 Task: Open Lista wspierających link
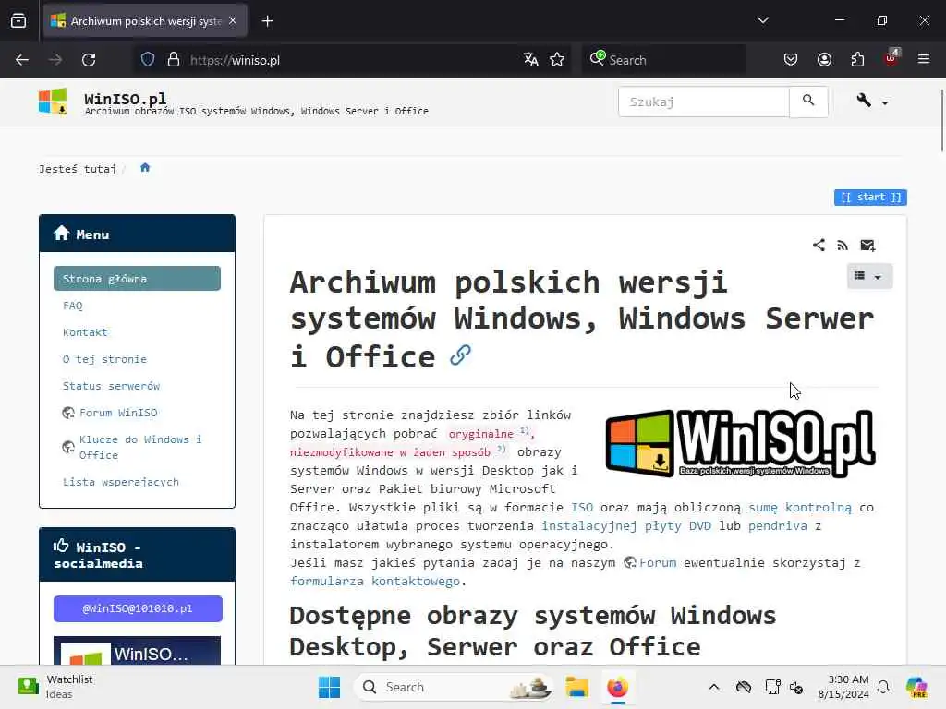121,482
